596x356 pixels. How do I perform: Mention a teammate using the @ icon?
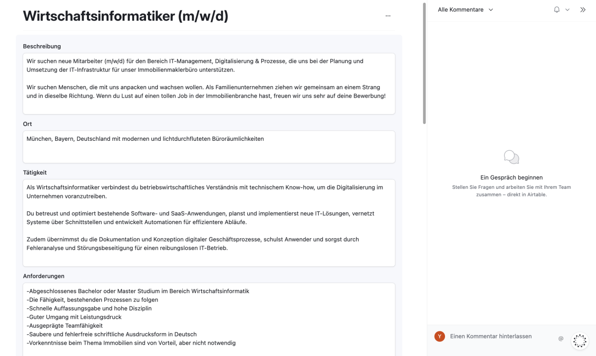tap(561, 339)
